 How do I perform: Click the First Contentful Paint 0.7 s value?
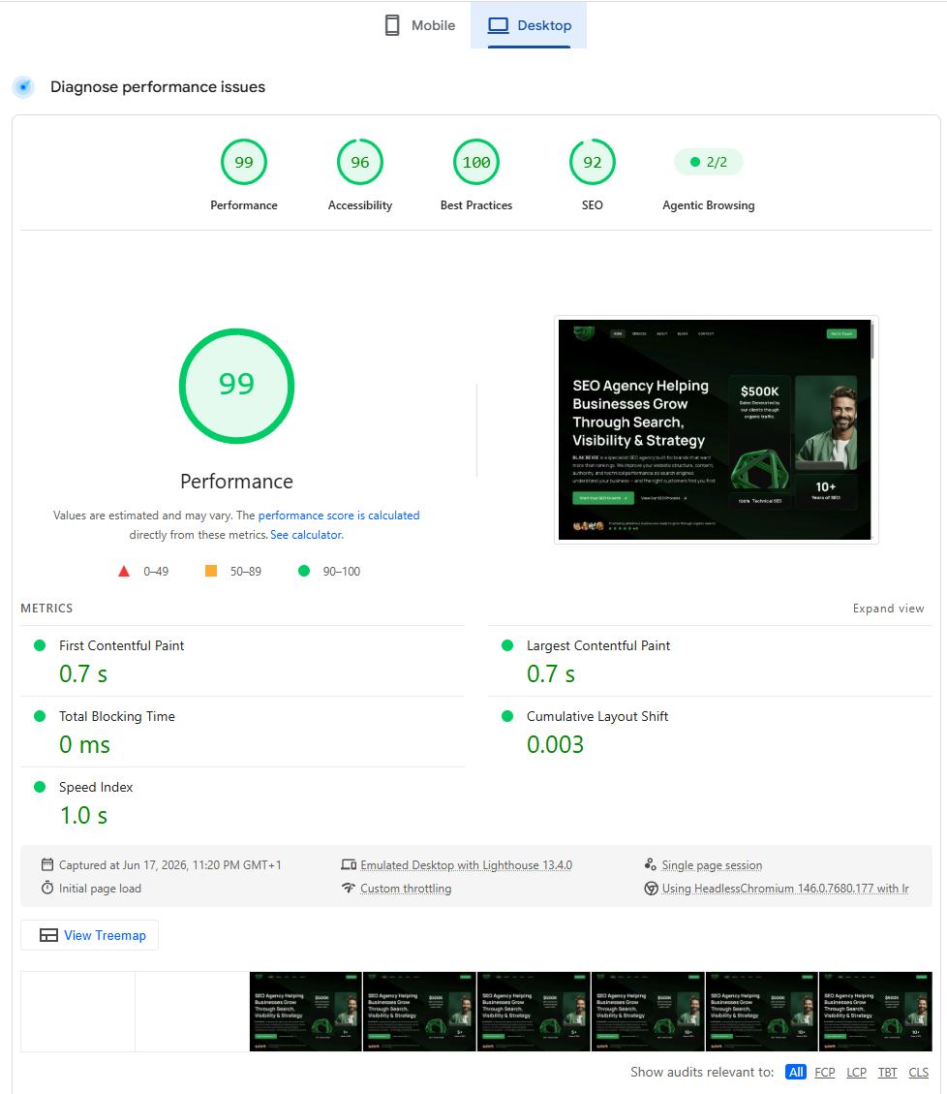click(83, 674)
